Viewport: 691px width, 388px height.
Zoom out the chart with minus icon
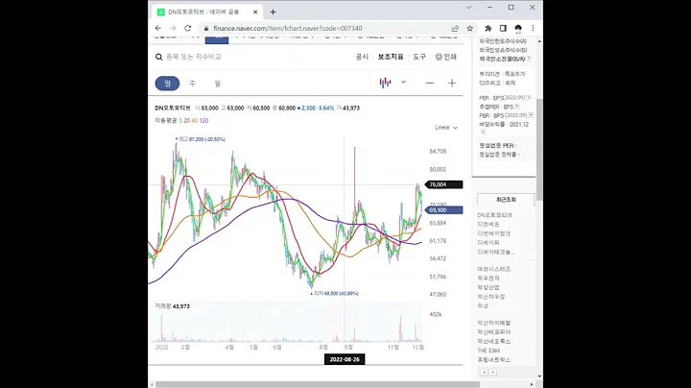(x=430, y=83)
